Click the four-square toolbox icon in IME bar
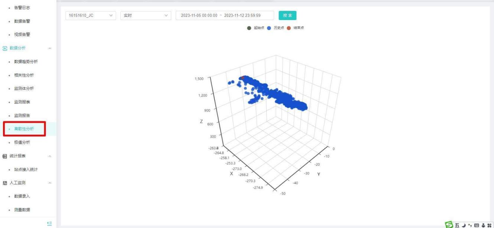Viewport: 494px width, 228px height. 490,224
